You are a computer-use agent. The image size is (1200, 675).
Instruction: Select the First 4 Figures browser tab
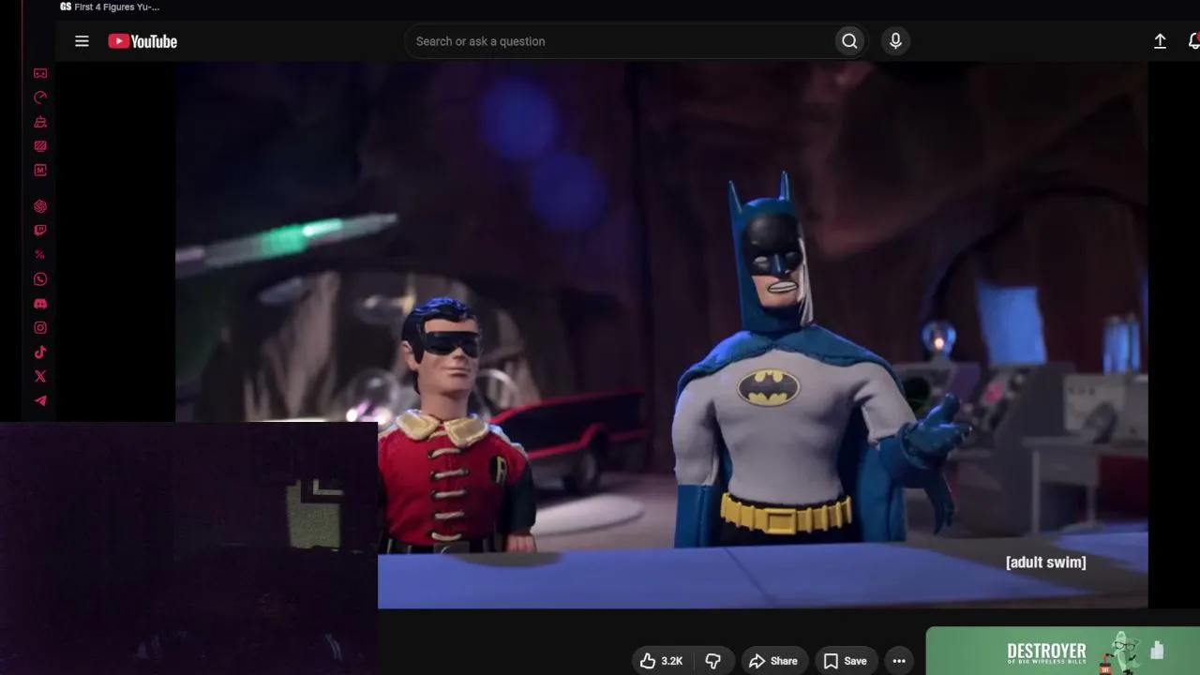110,7
